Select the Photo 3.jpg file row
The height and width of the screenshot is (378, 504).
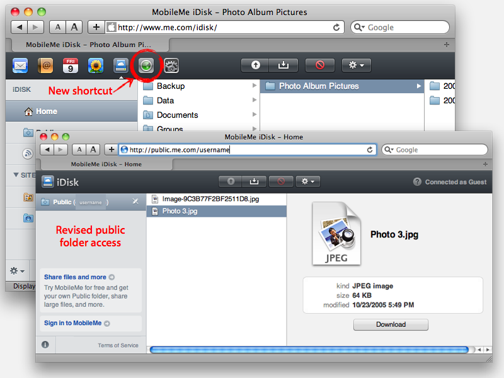click(x=216, y=211)
